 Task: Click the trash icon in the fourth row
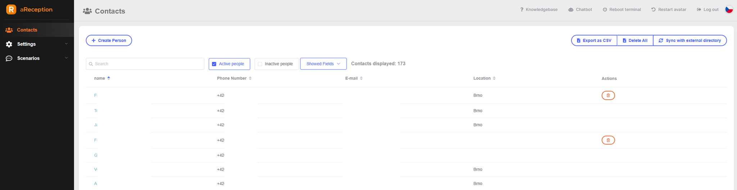coord(608,140)
